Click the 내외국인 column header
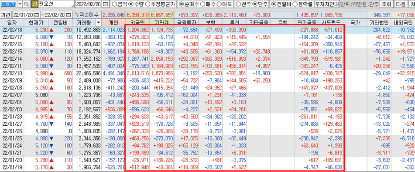 403,23
